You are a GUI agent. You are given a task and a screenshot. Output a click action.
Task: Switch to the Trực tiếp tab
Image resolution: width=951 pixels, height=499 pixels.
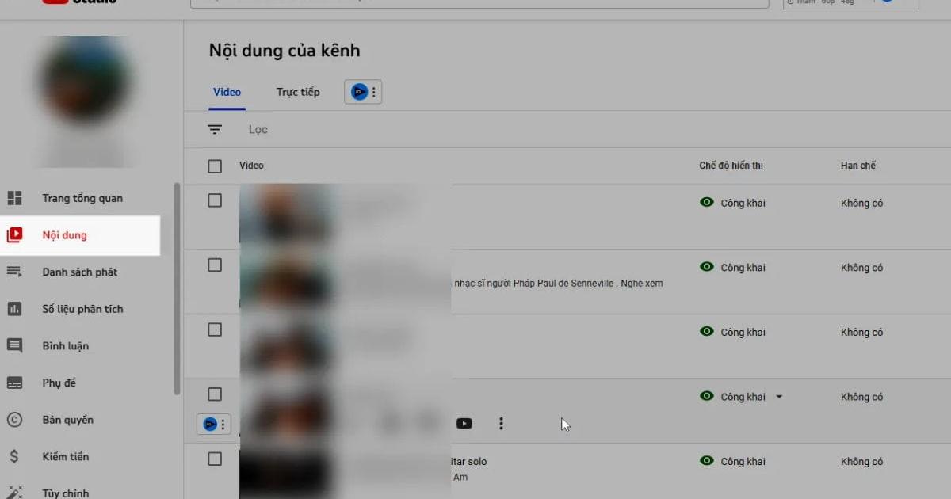coord(297,92)
